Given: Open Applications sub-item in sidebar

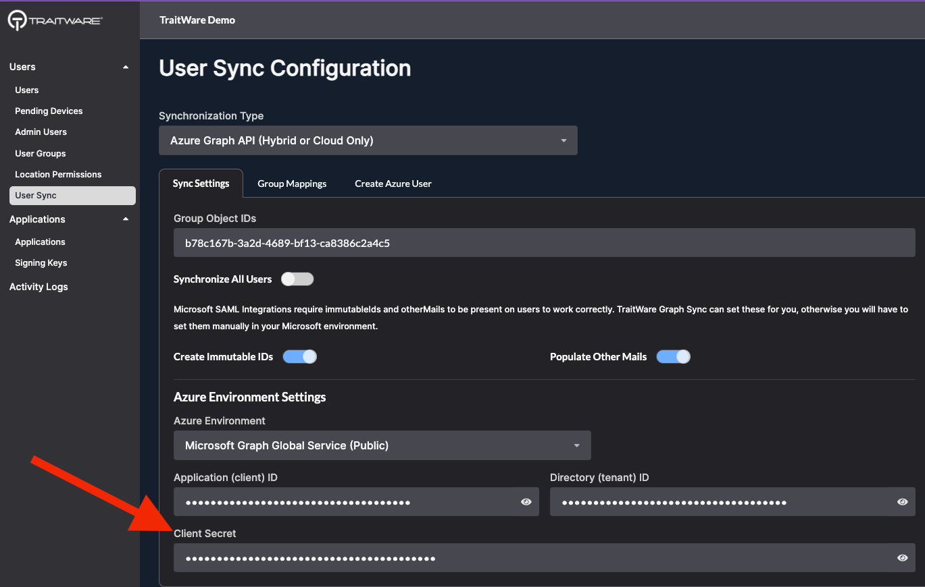Looking at the screenshot, I should (41, 242).
